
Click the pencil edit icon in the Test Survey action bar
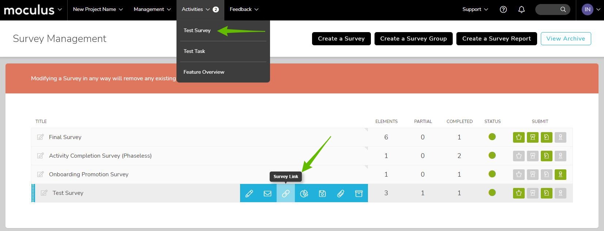coord(249,193)
